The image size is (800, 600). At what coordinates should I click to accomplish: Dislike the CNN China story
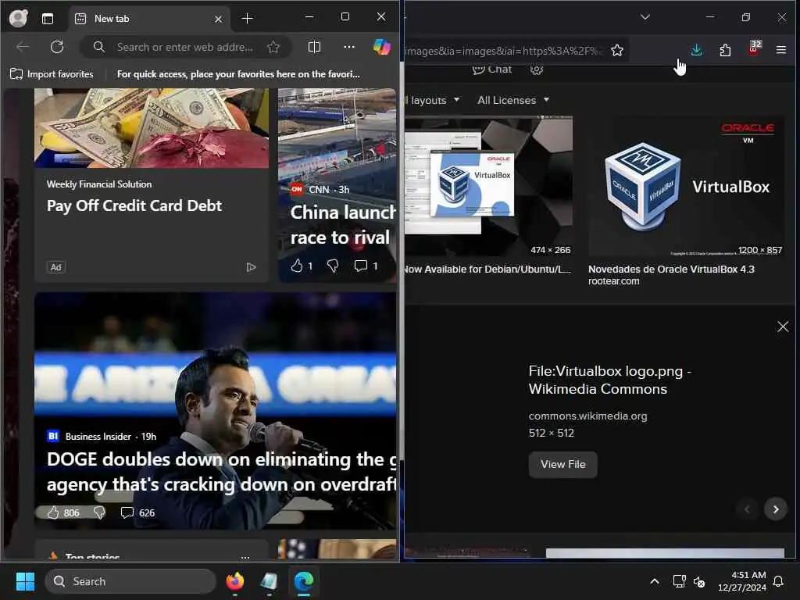pos(333,266)
